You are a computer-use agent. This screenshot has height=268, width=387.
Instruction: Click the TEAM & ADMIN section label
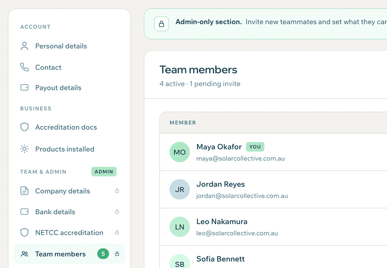click(x=43, y=172)
